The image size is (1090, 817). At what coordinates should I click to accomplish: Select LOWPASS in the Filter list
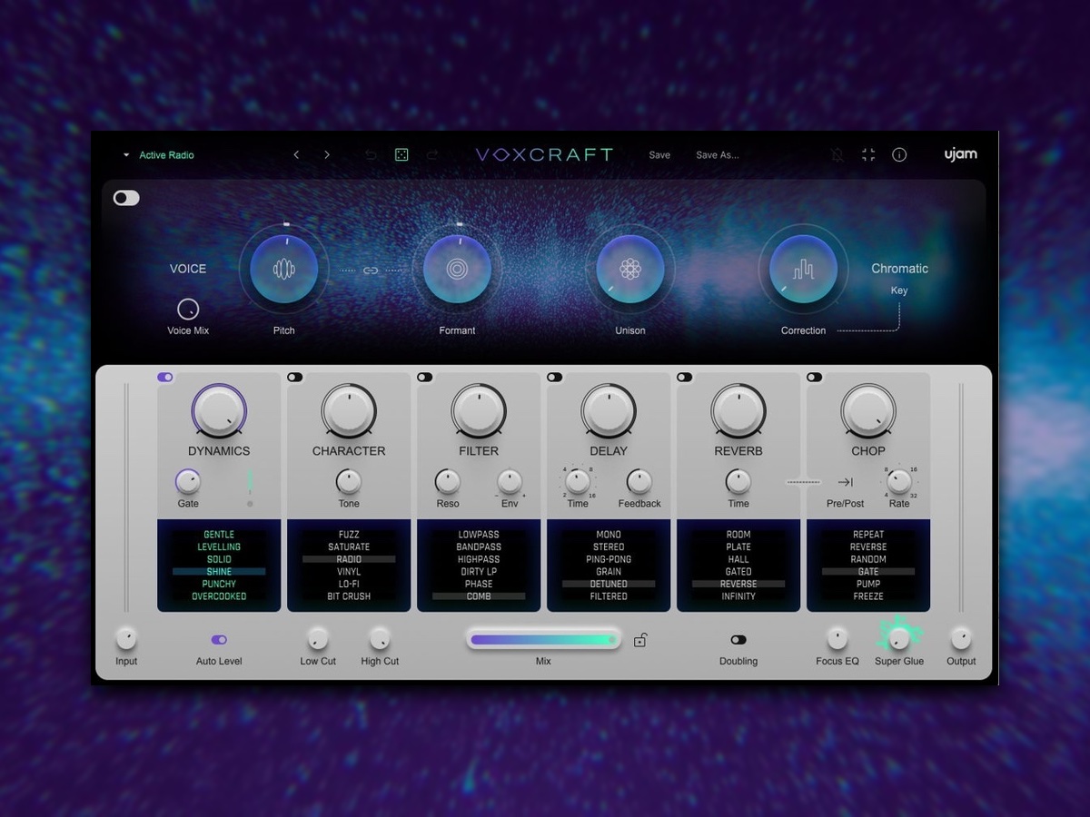pos(479,535)
